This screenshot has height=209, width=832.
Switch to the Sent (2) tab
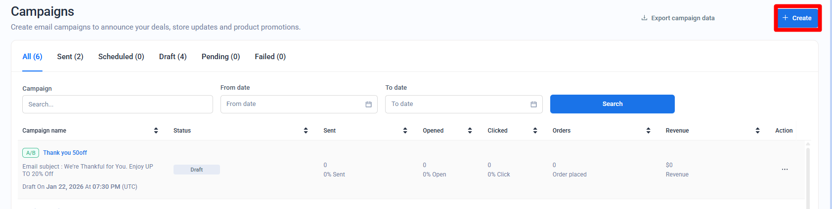[70, 57]
